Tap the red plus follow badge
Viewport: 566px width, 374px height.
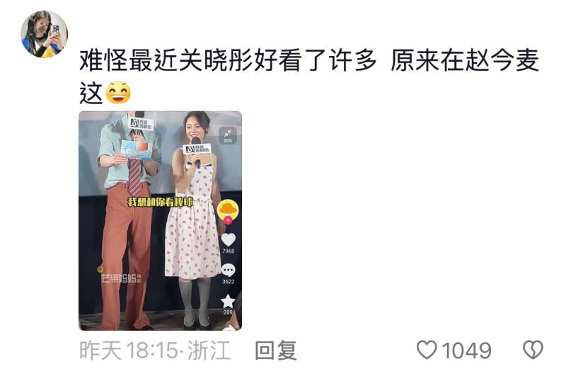(x=228, y=220)
